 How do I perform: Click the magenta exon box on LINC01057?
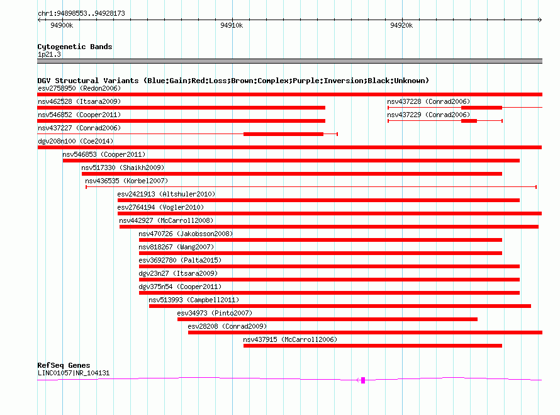[363, 380]
